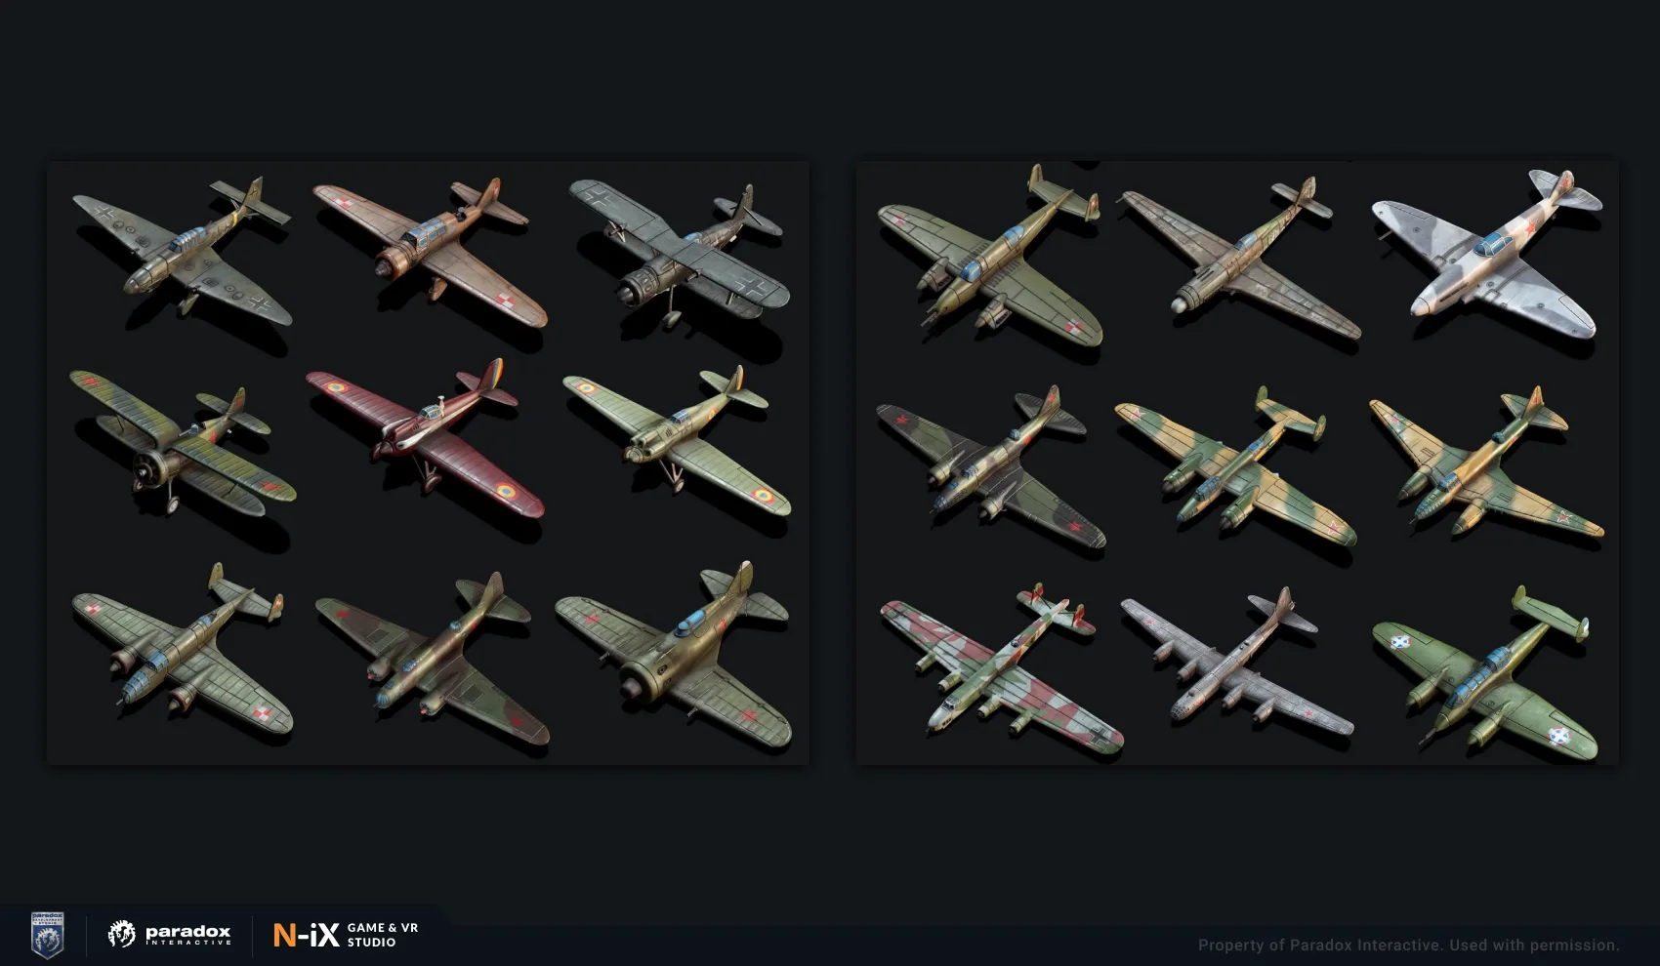The width and height of the screenshot is (1660, 966).
Task: Select the light green Romanian fighter
Action: pos(677,440)
